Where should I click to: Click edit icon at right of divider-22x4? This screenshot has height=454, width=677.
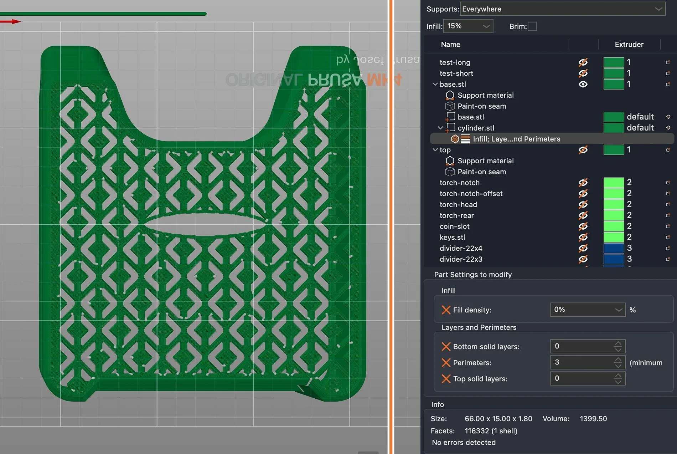[668, 248]
